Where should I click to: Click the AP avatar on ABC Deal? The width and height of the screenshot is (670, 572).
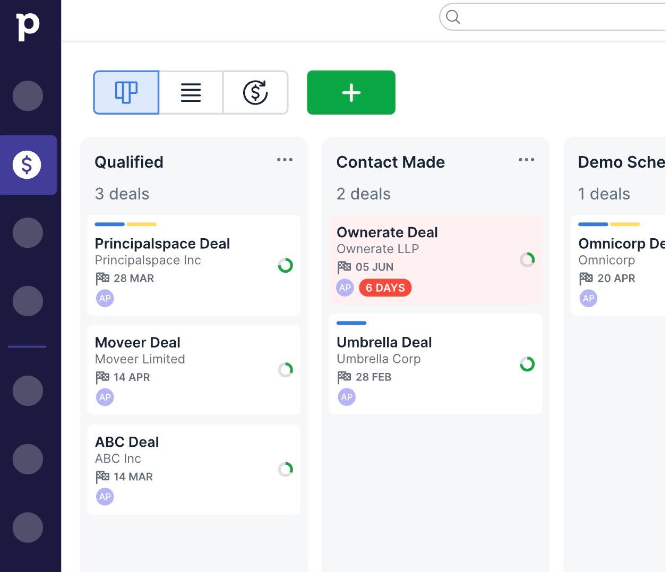[105, 497]
